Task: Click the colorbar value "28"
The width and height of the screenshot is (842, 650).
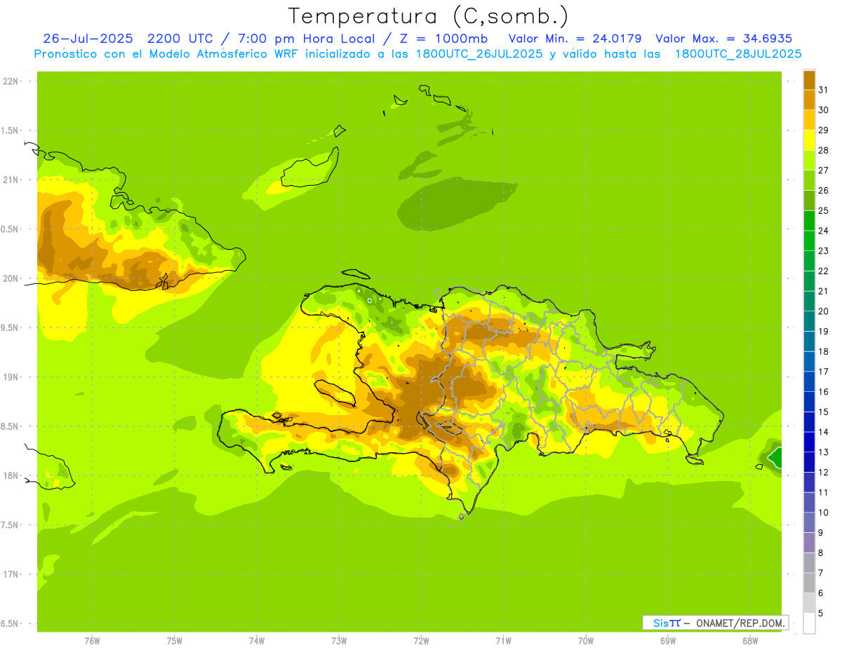Action: (x=823, y=150)
